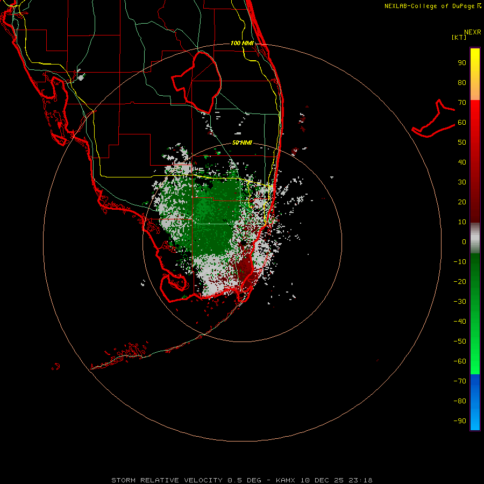The width and height of the screenshot is (484, 484).
Task: Pick the blue segment of the velocity color bar
Action: tap(475, 403)
